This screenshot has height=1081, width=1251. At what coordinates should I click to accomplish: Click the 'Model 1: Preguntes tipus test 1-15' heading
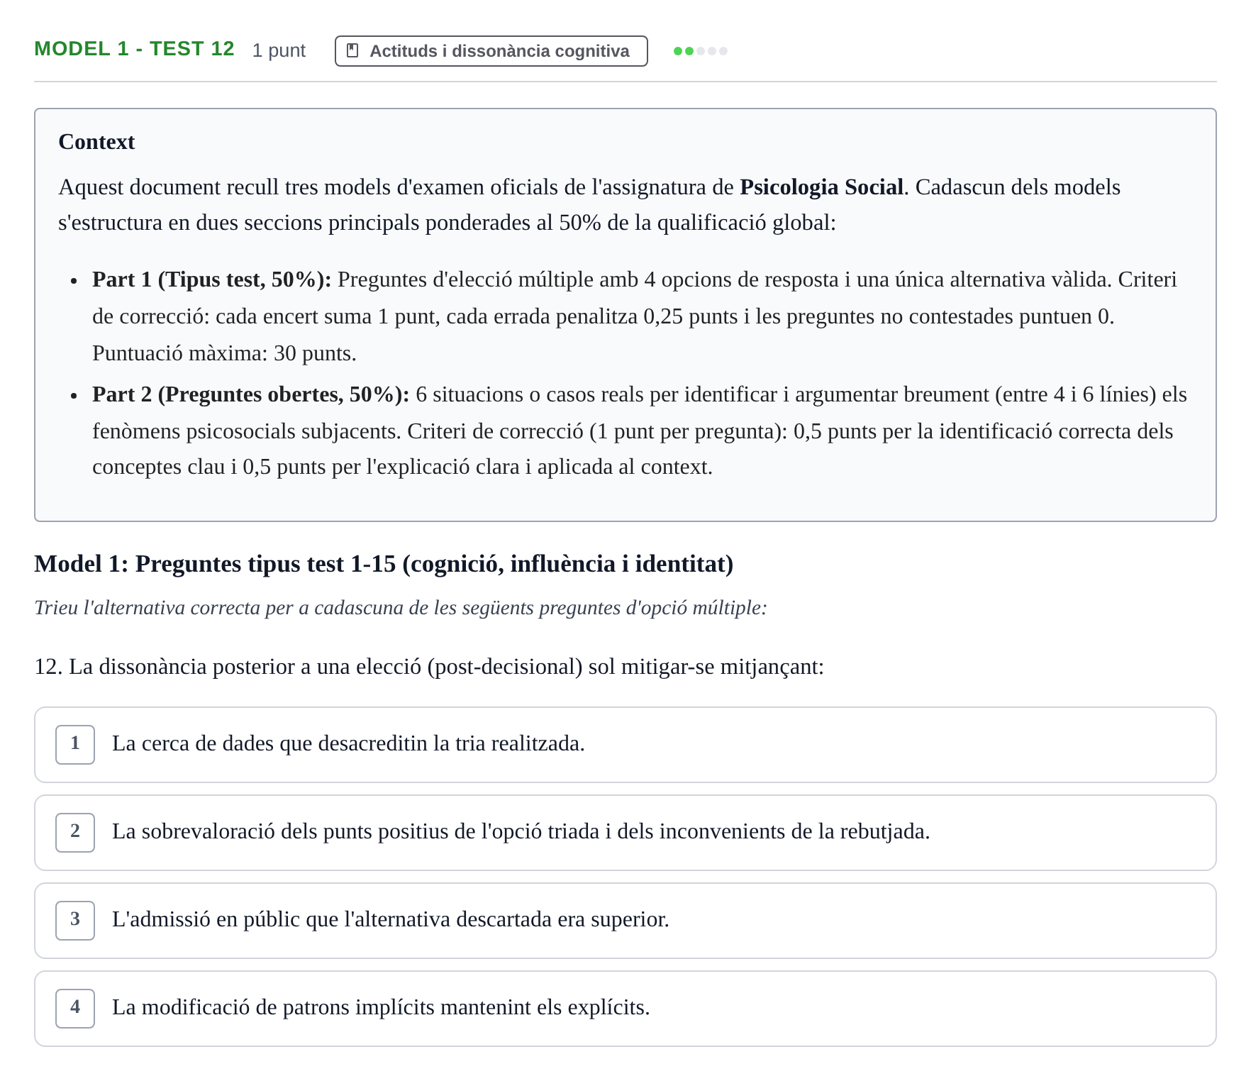(384, 564)
